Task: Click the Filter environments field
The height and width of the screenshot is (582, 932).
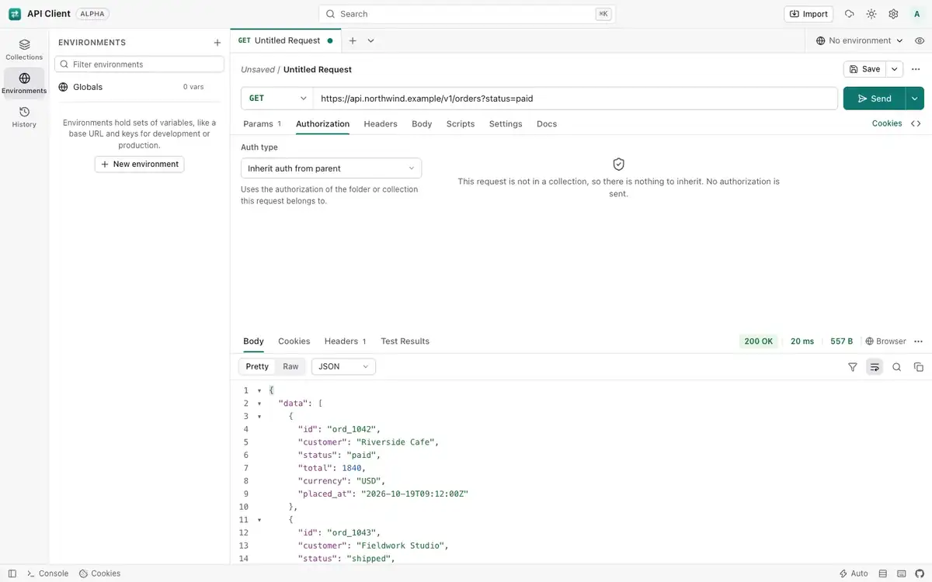Action: (140, 64)
